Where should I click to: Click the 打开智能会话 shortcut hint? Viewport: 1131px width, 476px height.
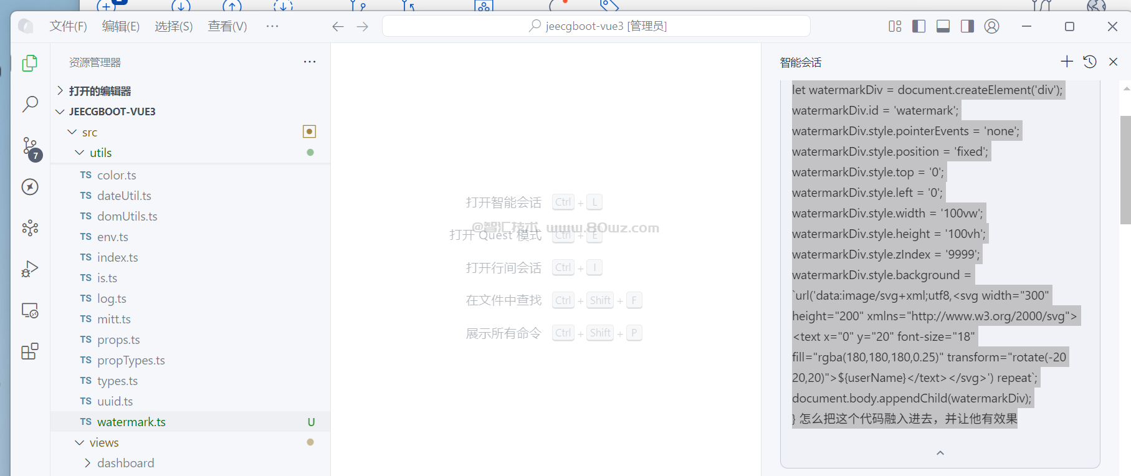[x=503, y=202]
